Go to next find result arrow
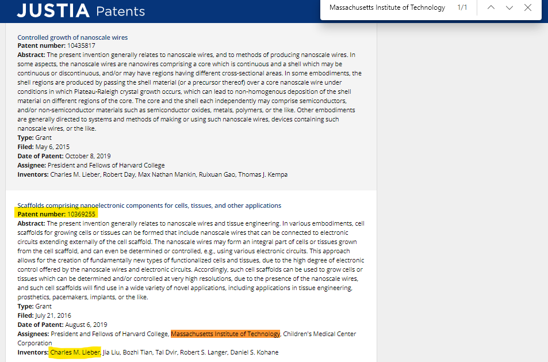The image size is (548, 362). (x=509, y=7)
